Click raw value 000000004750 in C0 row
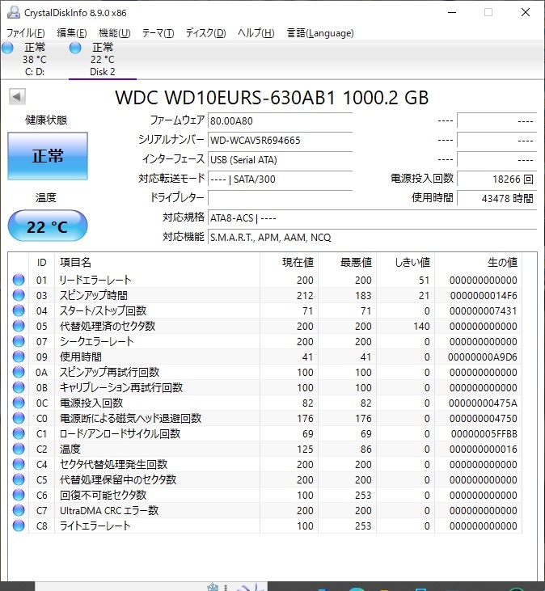Viewport: 545px width, 591px height. point(484,419)
